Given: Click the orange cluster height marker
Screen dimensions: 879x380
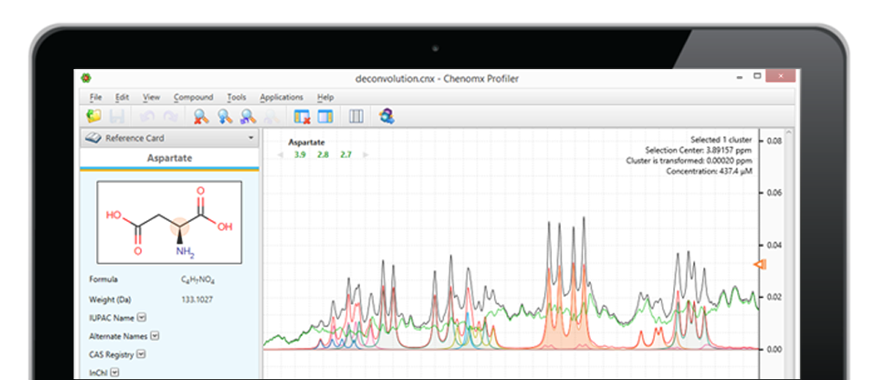Looking at the screenshot, I should (760, 264).
